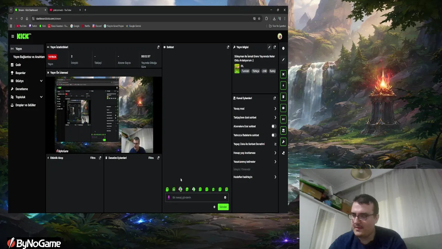Open Chrome downloads icon
Viewport: 442px width, 249px height.
(274, 19)
